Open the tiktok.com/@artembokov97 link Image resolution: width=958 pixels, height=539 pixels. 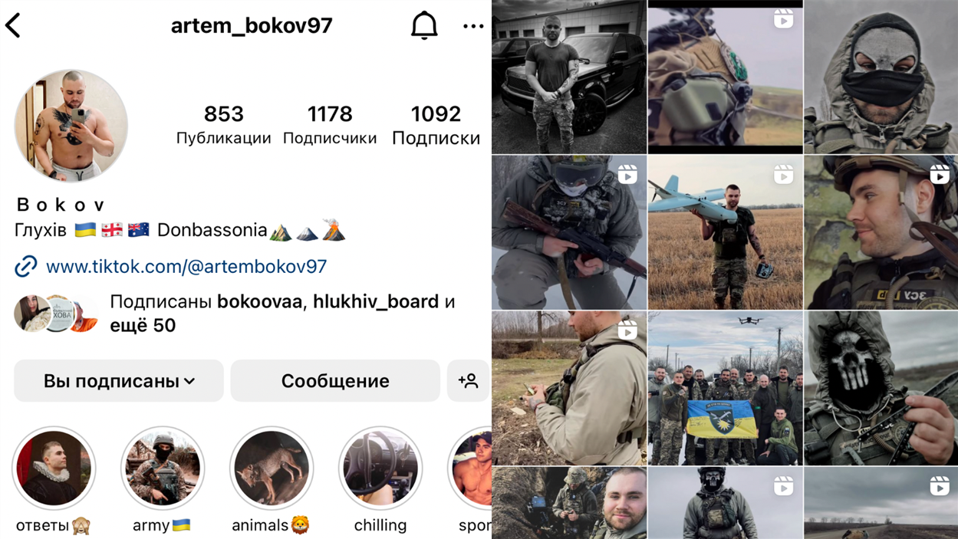[186, 266]
